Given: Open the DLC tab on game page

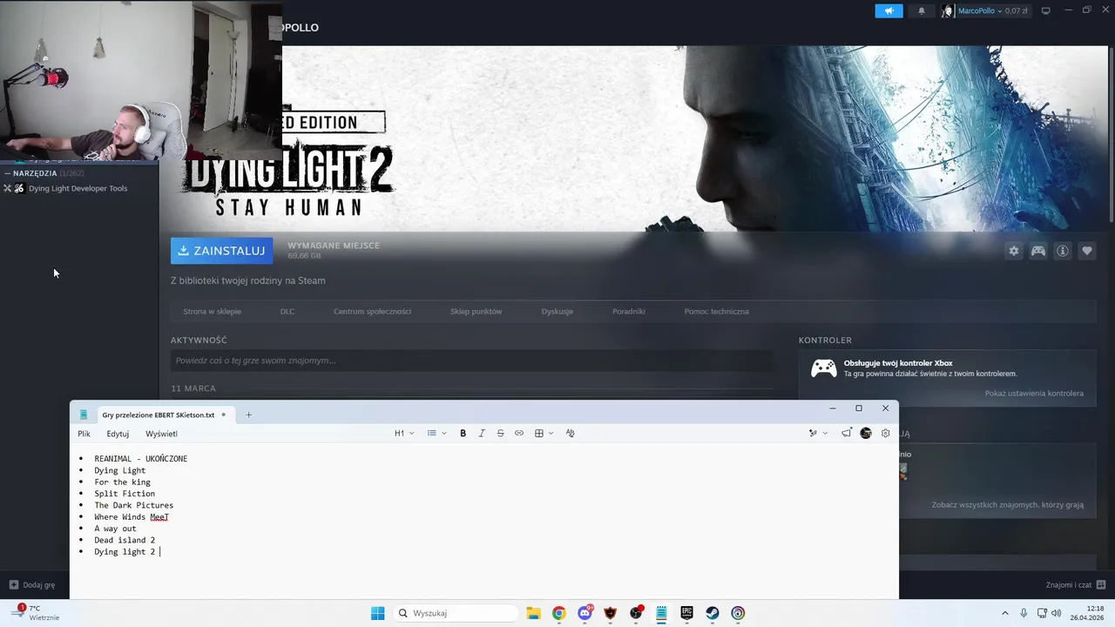Looking at the screenshot, I should tap(287, 311).
